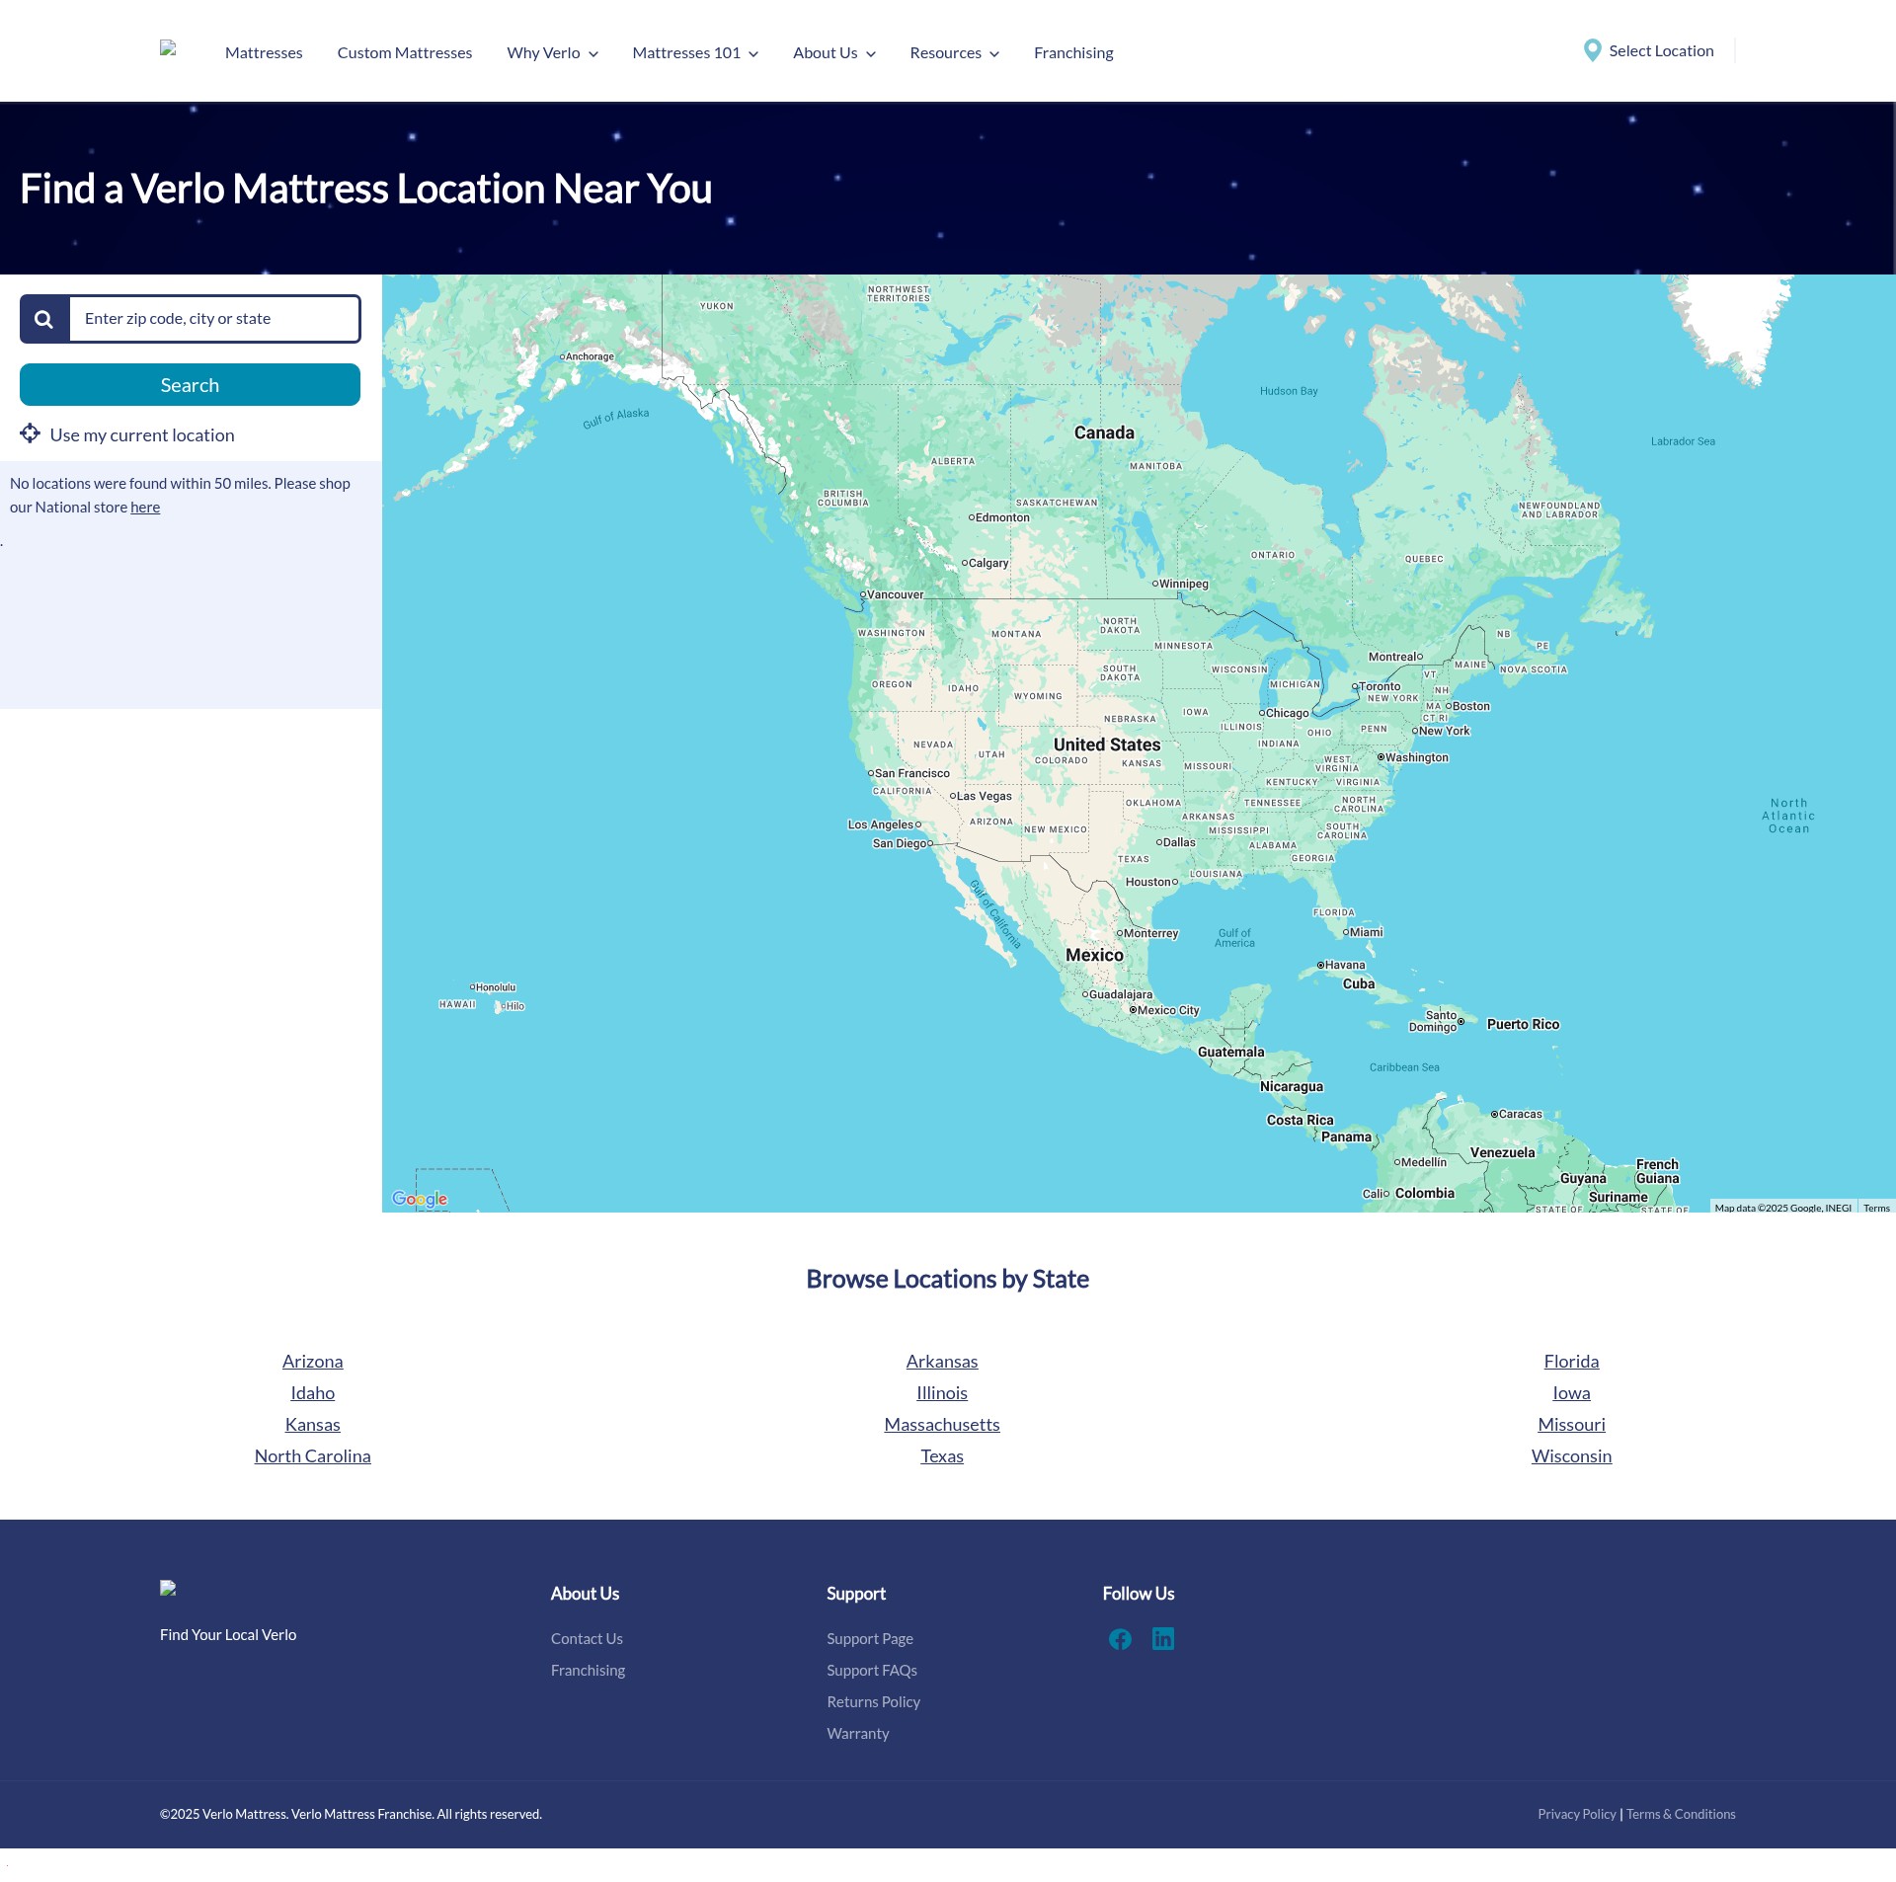Image resolution: width=1896 pixels, height=1882 pixels.
Task: Browse locations in Idaho
Action: coord(313,1392)
